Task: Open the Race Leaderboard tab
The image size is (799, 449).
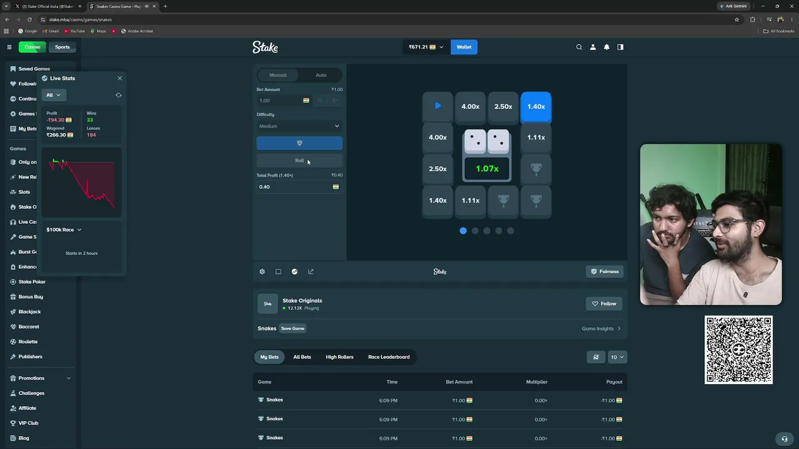Action: [389, 357]
